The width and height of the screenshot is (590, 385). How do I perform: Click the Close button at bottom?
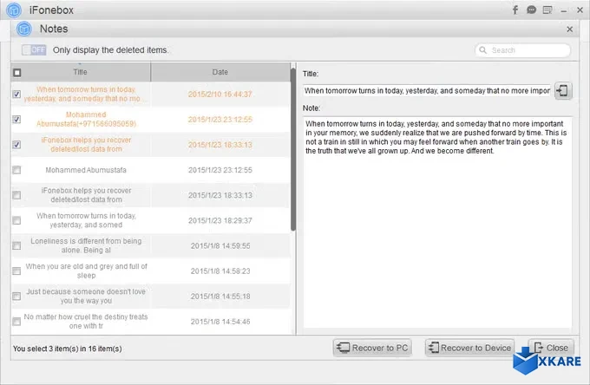click(x=551, y=348)
